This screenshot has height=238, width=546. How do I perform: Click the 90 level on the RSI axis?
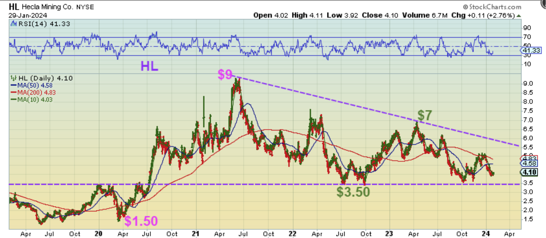(527, 28)
